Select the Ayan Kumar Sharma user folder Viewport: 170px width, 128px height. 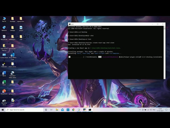click(x=4, y=47)
